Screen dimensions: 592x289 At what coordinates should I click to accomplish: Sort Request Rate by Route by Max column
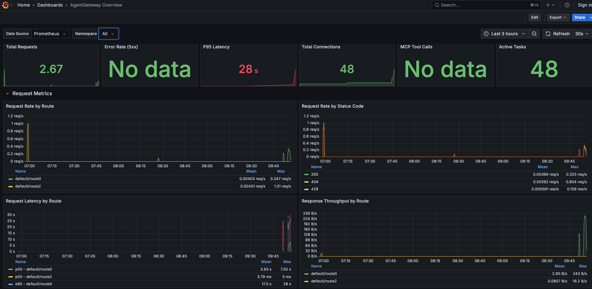coord(281,171)
